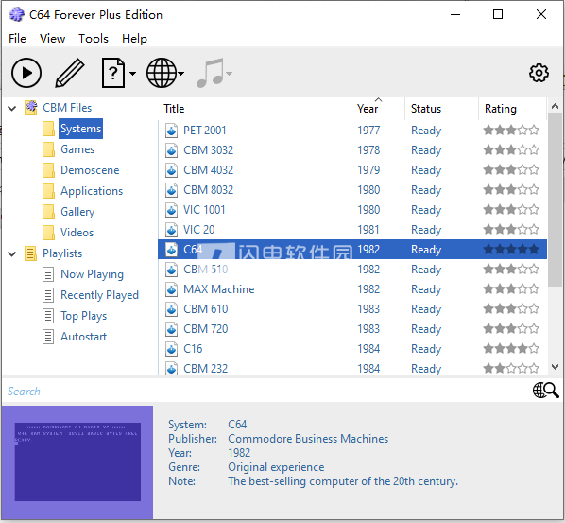Collapse the Playlists tree node

coord(12,253)
